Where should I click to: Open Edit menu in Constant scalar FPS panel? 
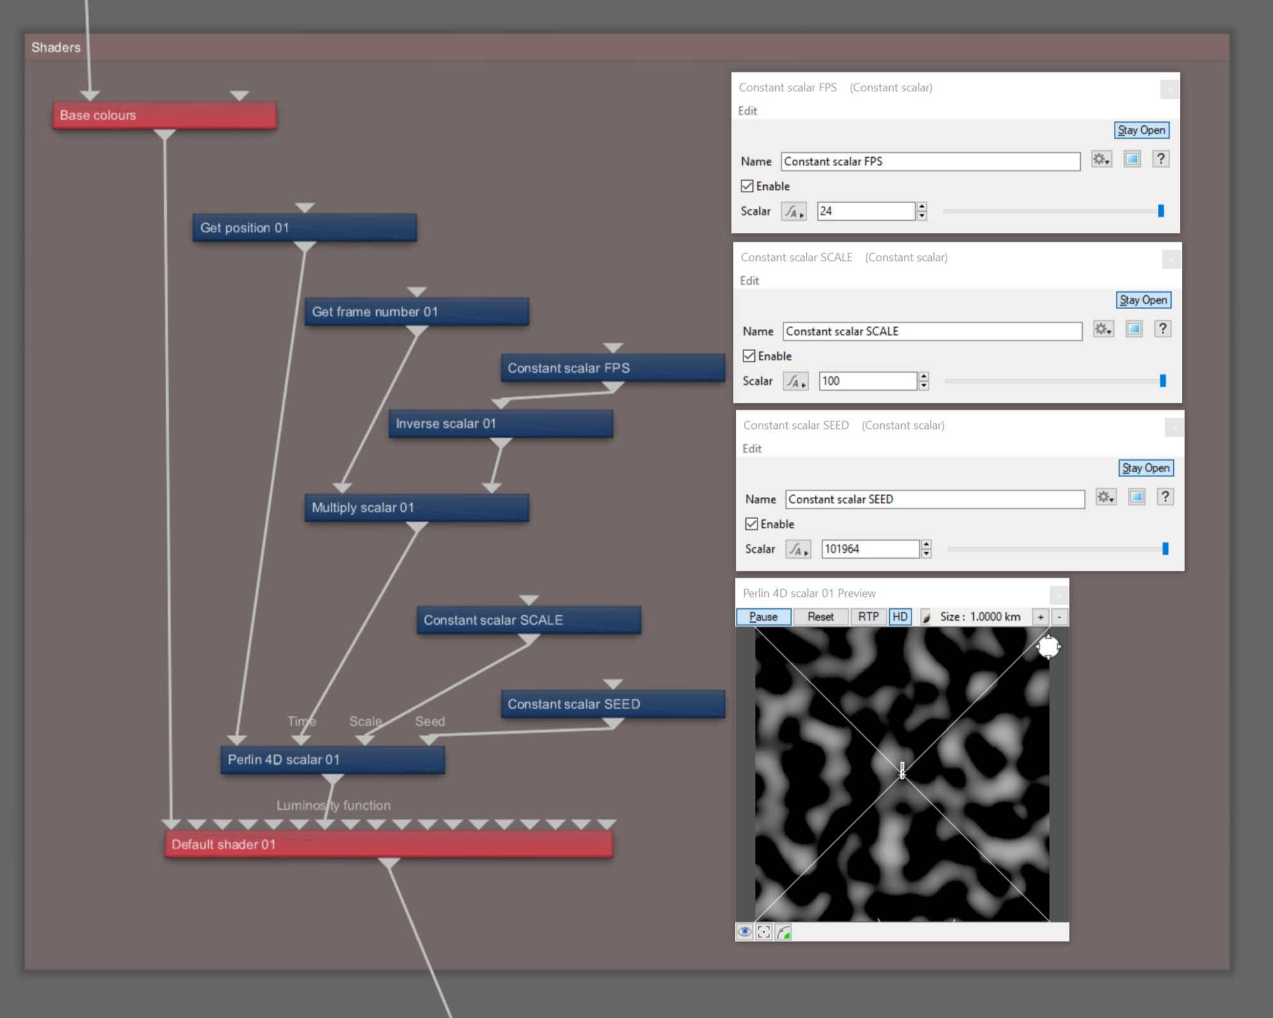click(748, 111)
